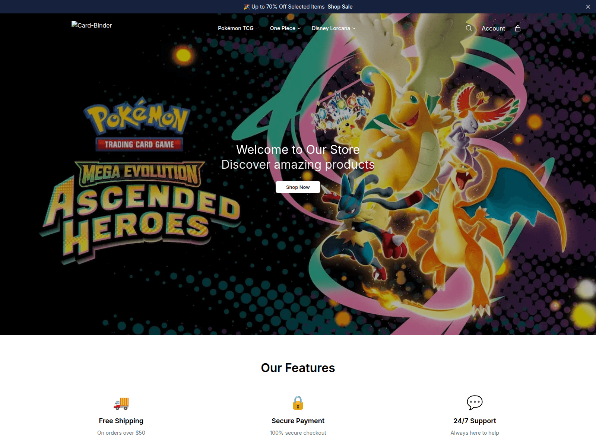The height and width of the screenshot is (447, 596).
Task: Click the Shop Now button
Action: [298, 187]
